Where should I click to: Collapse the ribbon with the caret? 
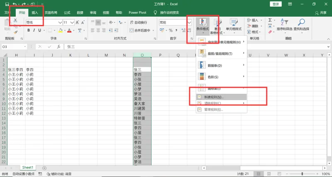point(328,39)
